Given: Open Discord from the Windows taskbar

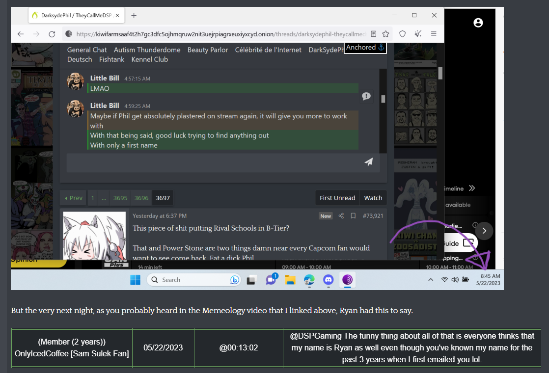Looking at the screenshot, I should [329, 280].
